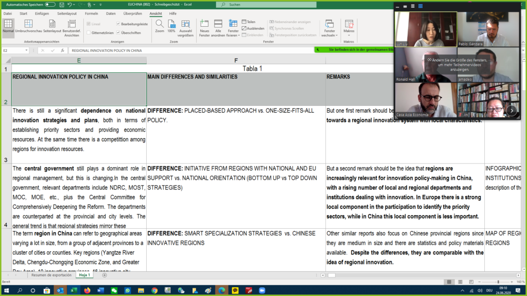Click Alle anordnen icon

click(x=218, y=27)
